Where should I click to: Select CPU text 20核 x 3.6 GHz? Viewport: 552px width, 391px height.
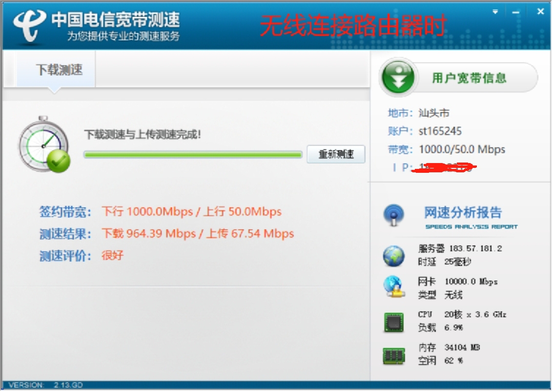(475, 314)
